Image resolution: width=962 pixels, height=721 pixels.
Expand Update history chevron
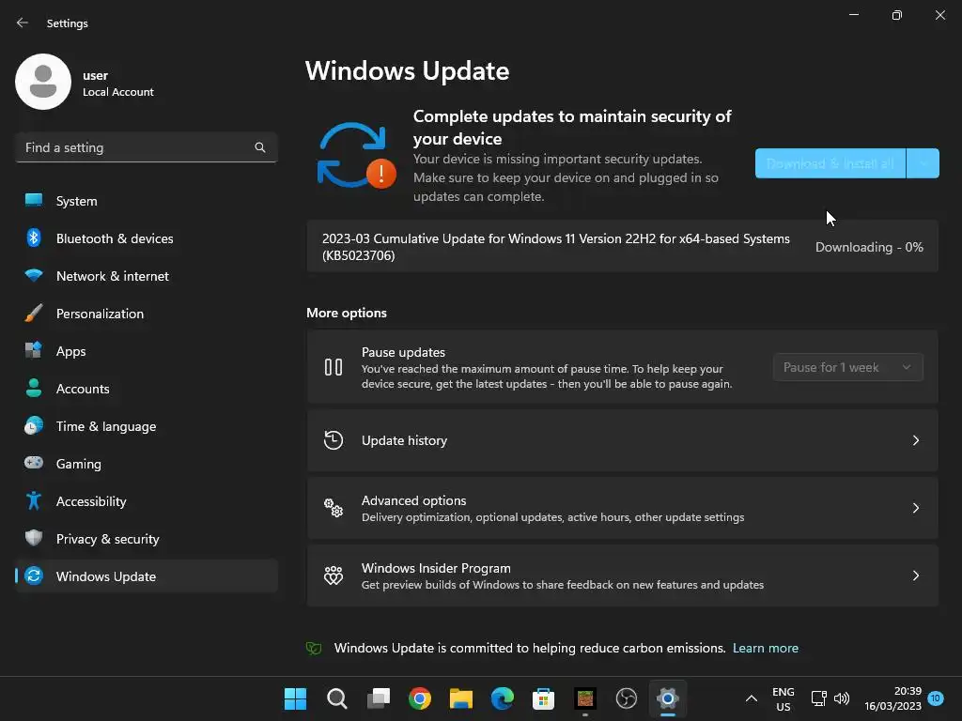(x=915, y=440)
